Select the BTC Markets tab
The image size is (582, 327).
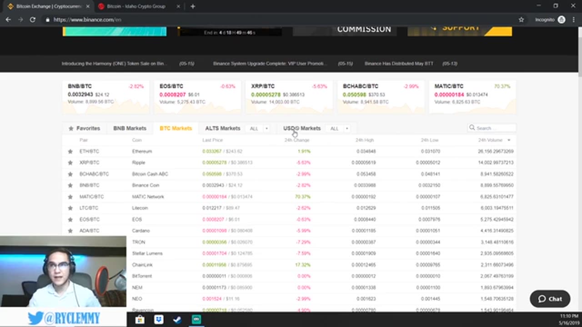click(x=176, y=128)
